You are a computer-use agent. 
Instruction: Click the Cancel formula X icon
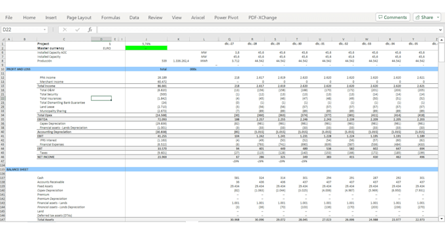pyautogui.click(x=65, y=29)
